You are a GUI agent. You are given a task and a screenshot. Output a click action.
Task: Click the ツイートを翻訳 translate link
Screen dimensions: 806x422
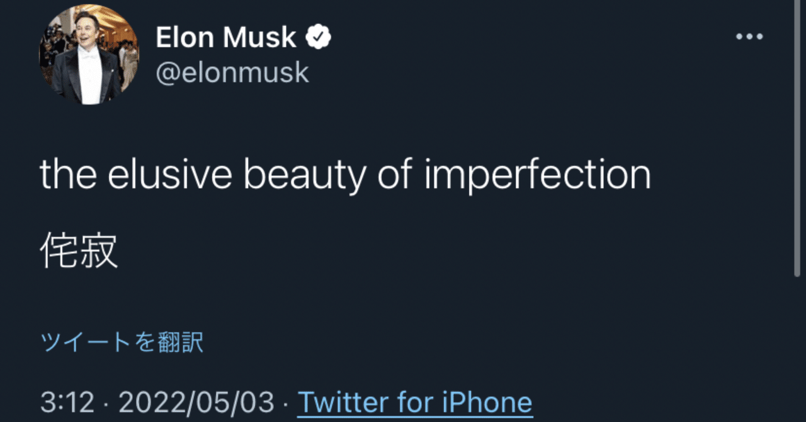[x=121, y=340]
